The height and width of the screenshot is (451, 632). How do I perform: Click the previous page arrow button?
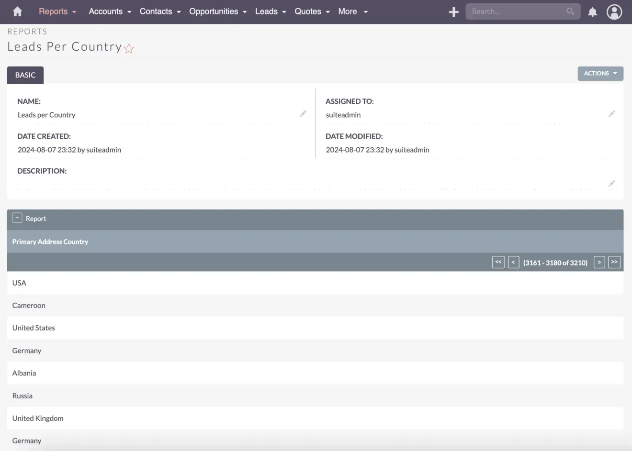(x=513, y=262)
